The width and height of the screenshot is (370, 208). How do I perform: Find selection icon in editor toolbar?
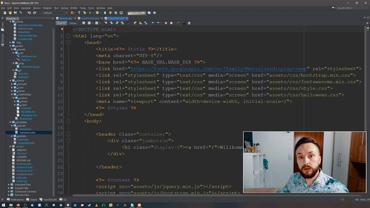(x=106, y=23)
